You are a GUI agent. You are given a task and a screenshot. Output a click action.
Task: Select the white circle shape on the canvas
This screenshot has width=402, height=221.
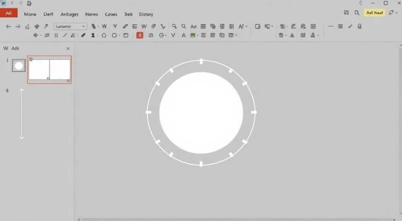pos(201,113)
